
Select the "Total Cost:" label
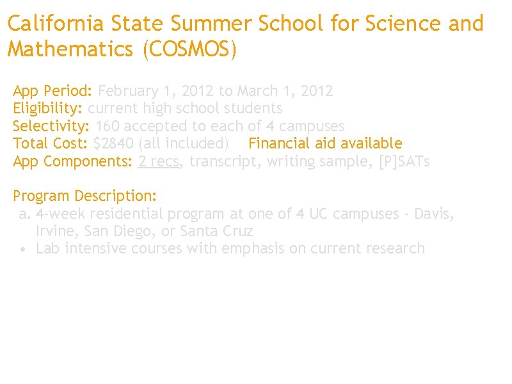click(51, 143)
